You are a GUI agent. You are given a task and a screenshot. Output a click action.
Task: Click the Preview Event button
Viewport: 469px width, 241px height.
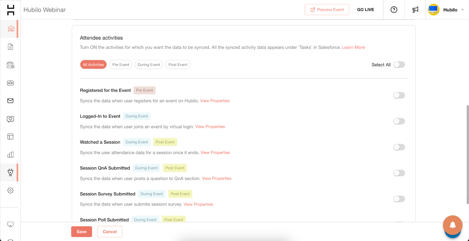pos(327,10)
